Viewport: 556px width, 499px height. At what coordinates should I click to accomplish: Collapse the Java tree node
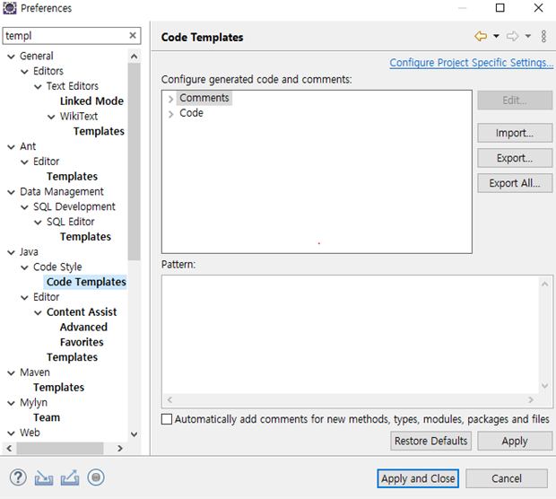coord(12,252)
